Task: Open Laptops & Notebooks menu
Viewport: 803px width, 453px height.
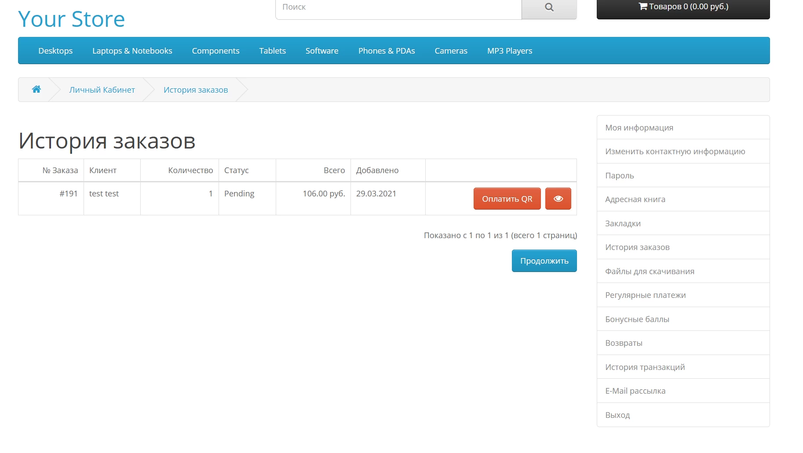Action: tap(132, 51)
